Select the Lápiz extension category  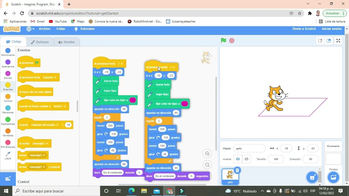(8, 155)
